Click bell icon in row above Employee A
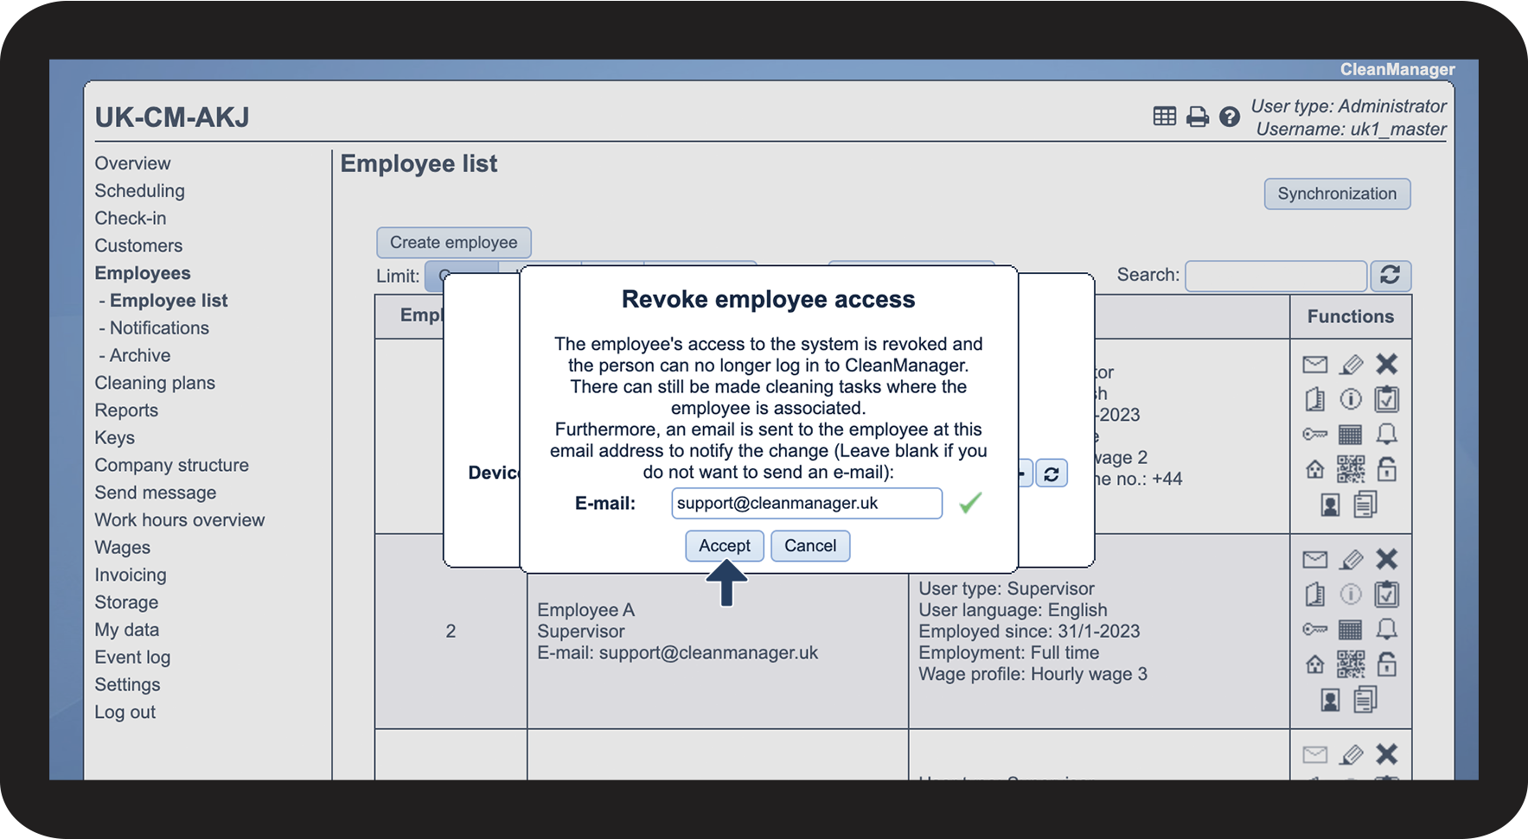This screenshot has width=1528, height=839. [1386, 434]
